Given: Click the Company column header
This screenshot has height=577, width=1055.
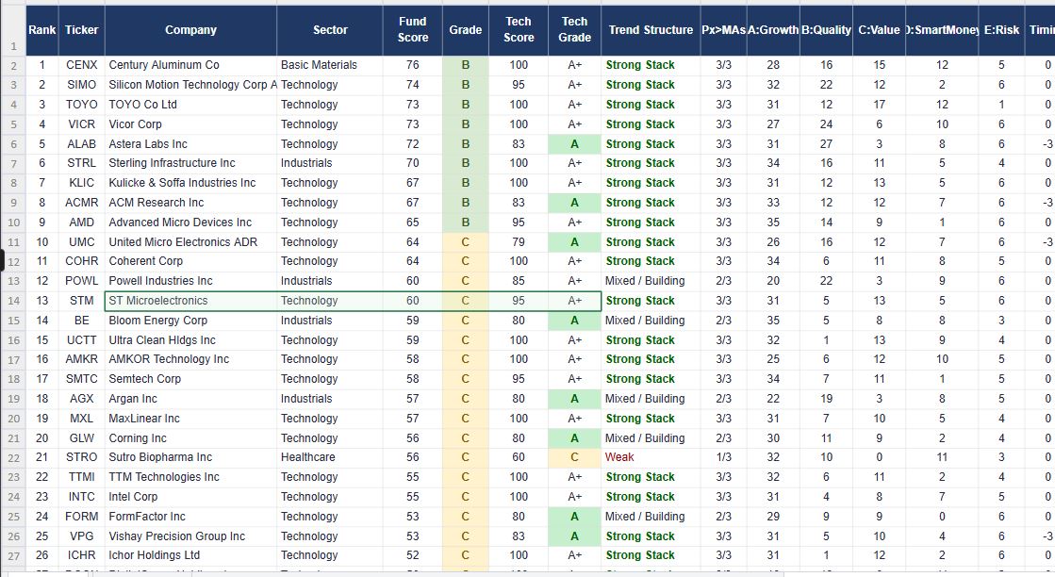Looking at the screenshot, I should click(190, 30).
